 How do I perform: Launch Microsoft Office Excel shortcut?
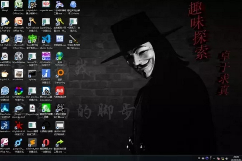19,7
